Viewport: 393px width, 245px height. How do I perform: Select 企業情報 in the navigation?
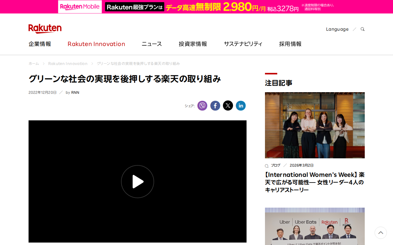tap(40, 44)
